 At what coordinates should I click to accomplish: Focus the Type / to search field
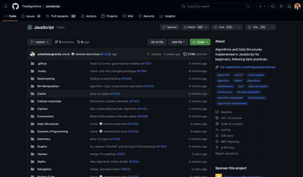(x=216, y=6)
